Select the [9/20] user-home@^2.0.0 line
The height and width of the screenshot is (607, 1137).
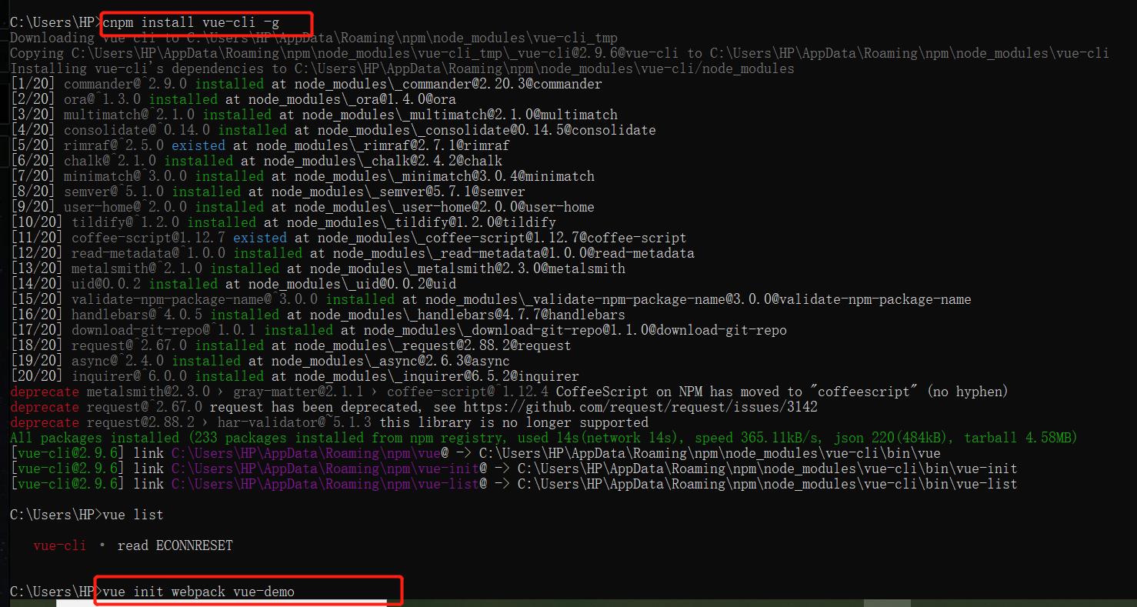pyautogui.click(x=302, y=207)
